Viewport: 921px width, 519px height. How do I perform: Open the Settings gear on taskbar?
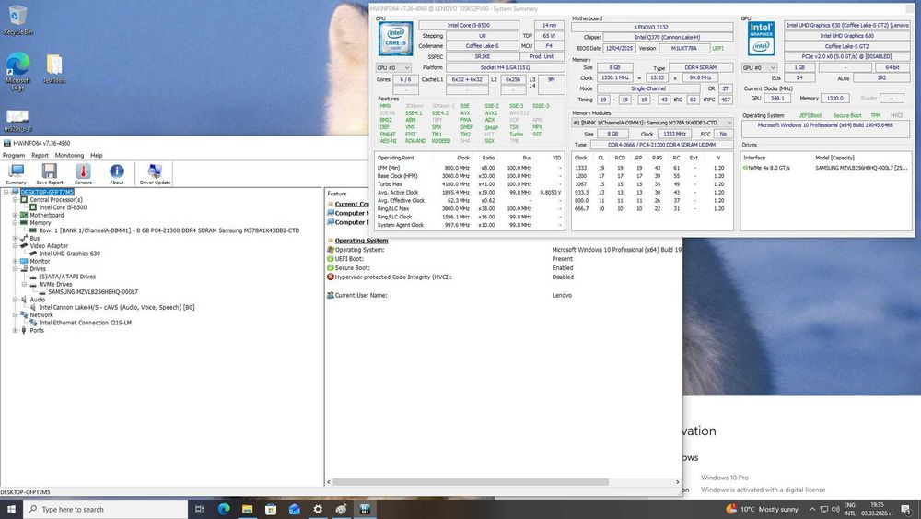(x=318, y=509)
